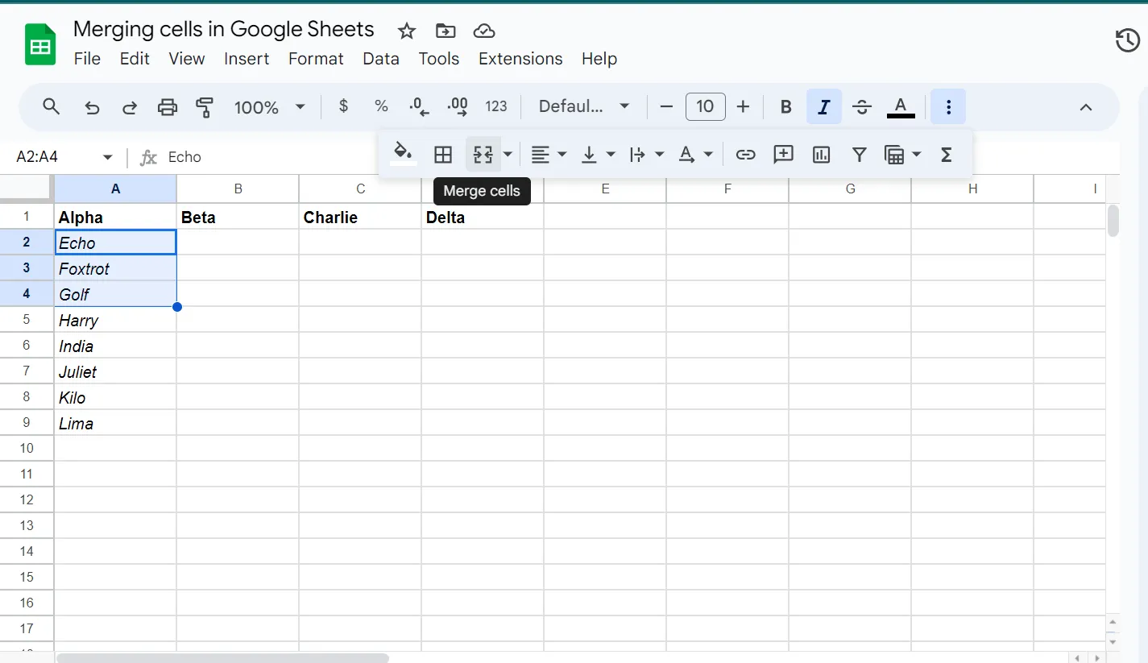
Task: Open the text color picker
Action: click(901, 107)
